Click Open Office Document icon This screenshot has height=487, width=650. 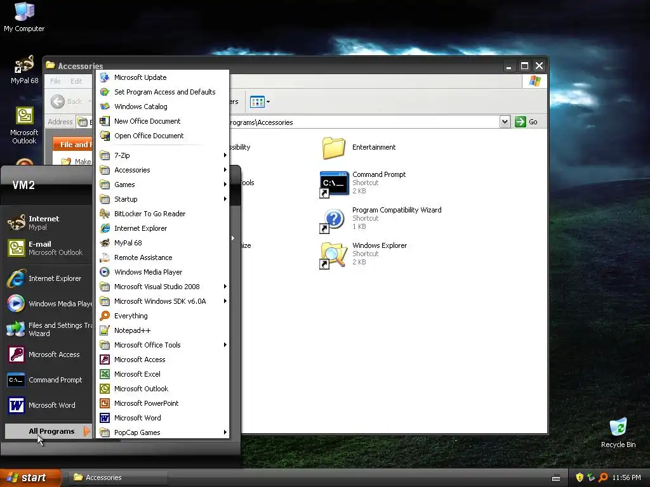(x=105, y=136)
